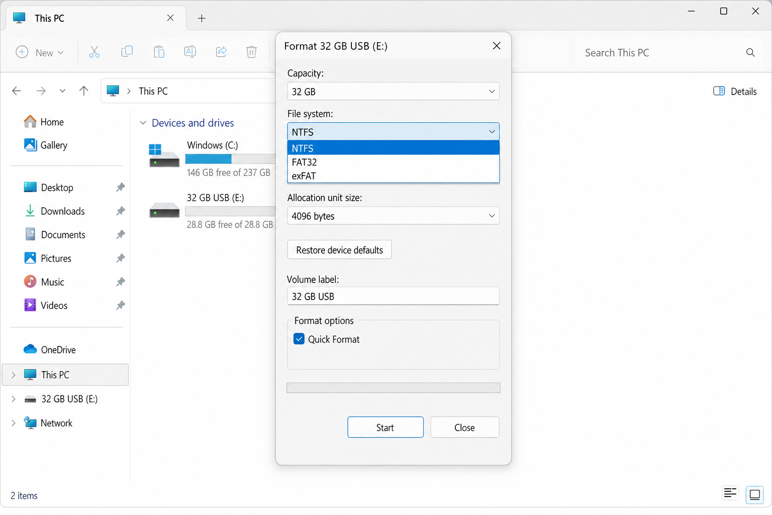The width and height of the screenshot is (772, 515).
Task: Uncheck the Quick Format checkbox
Action: (299, 339)
